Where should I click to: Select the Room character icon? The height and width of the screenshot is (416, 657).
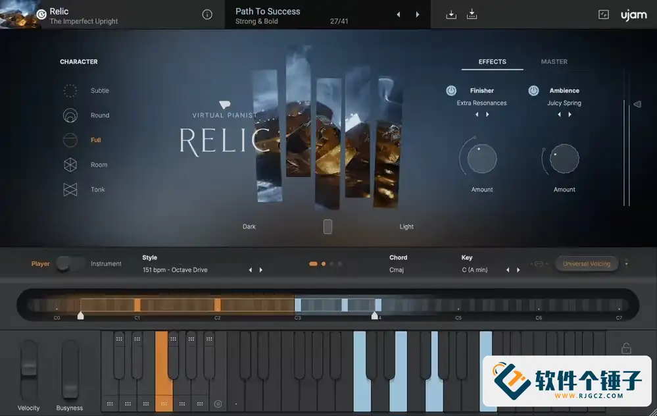(x=70, y=165)
